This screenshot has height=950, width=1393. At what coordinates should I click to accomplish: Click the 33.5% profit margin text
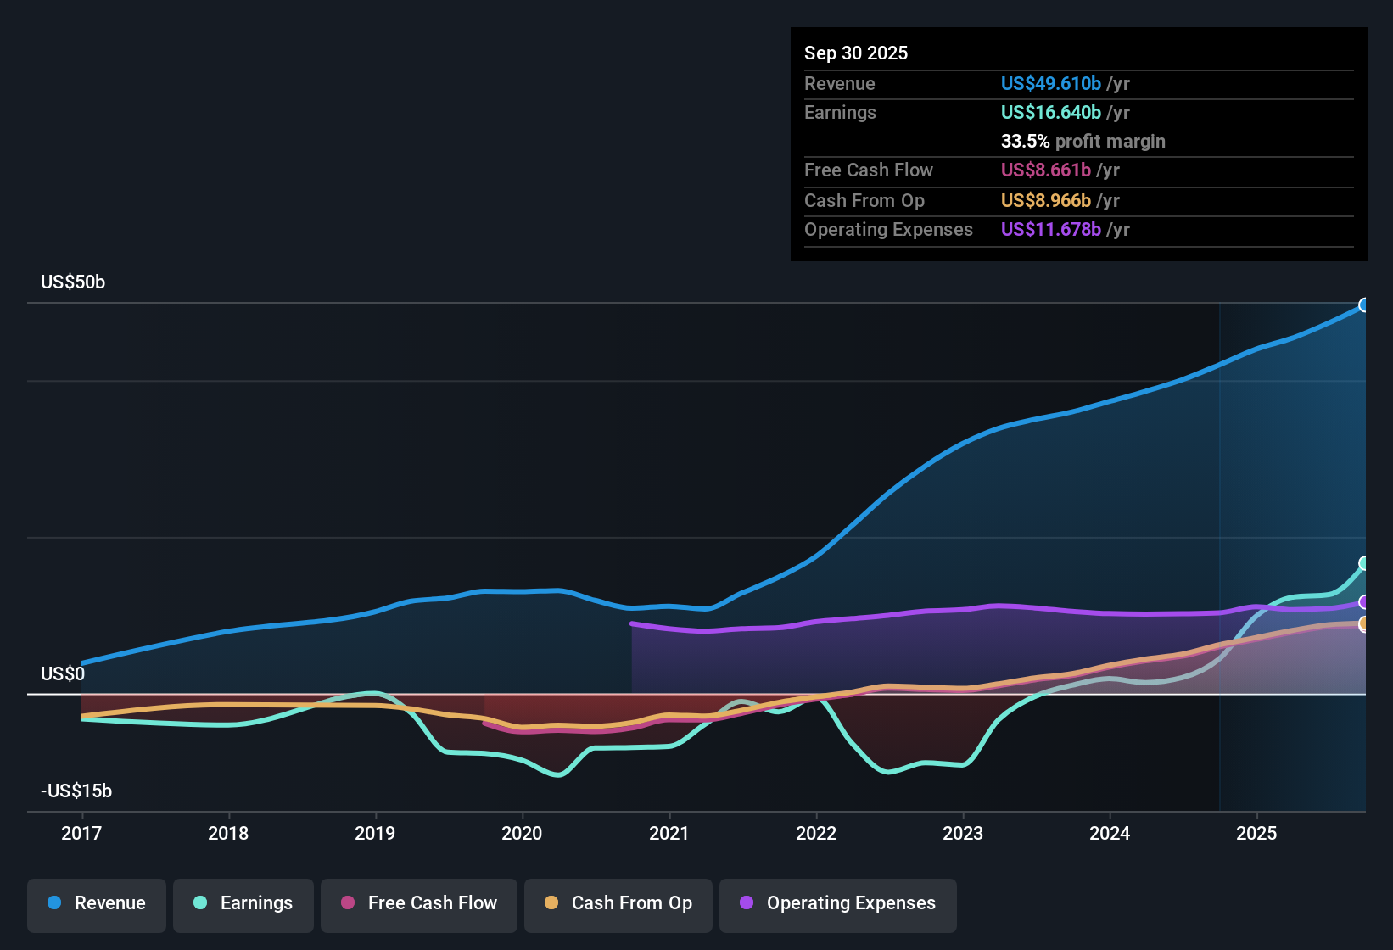click(x=1083, y=141)
